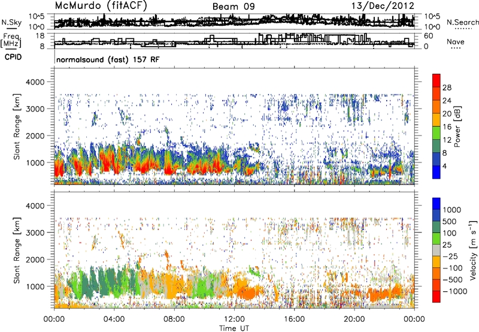The image size is (479, 332).
Task: Click the 'Nave' legend label
Action: (x=456, y=42)
